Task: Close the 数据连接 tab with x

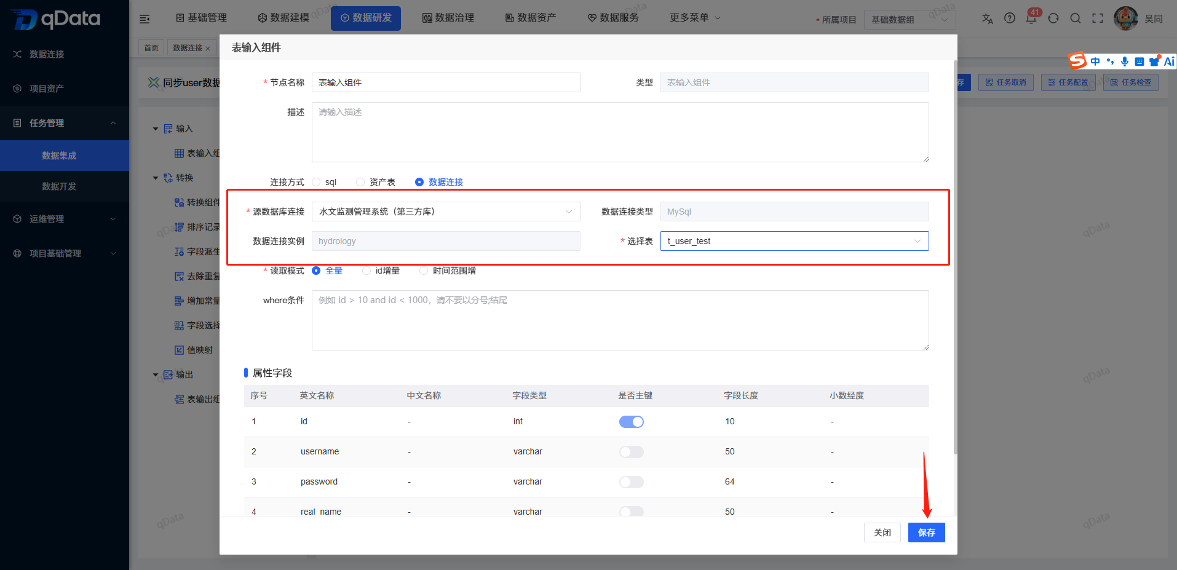Action: [x=208, y=48]
